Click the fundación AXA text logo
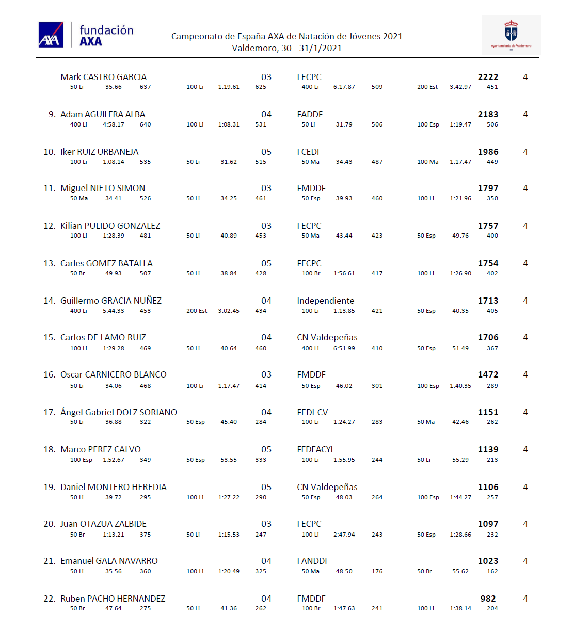 point(106,35)
